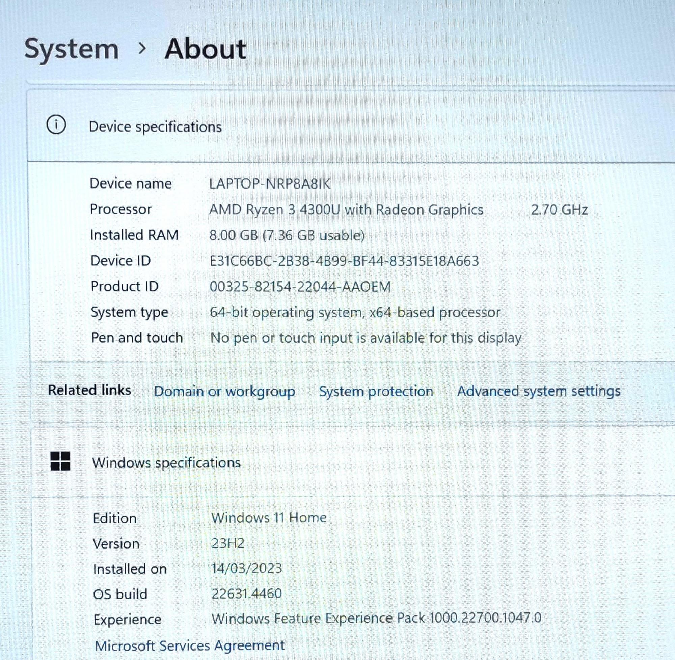Click the Product ID label
Viewport: 675px width, 660px height.
[125, 286]
